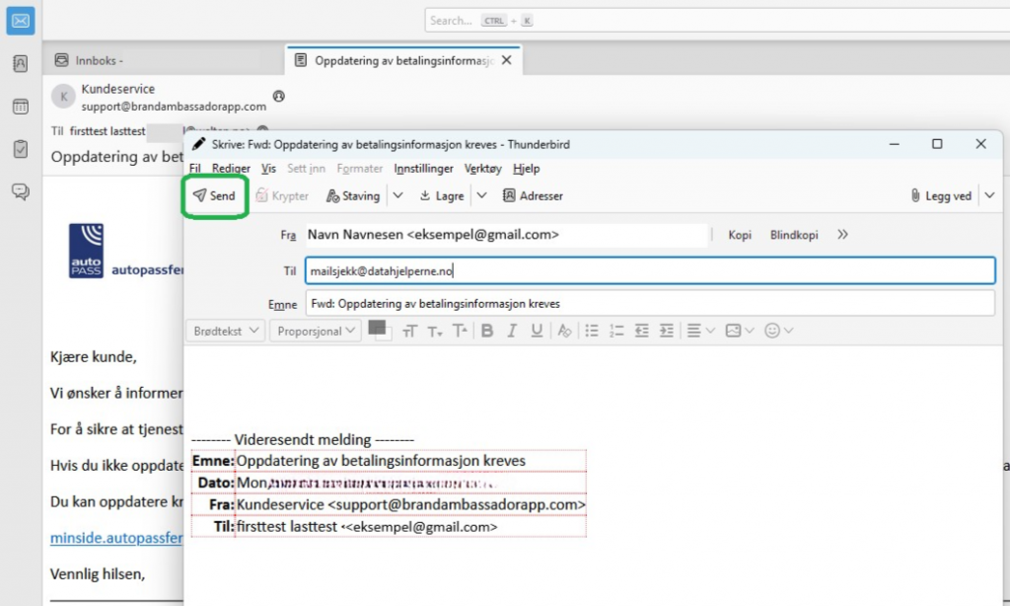Click the global Search box
1010x606 pixels.
[x=717, y=21]
